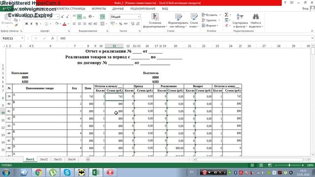Open Skype from the taskbar
The height and width of the screenshot is (177, 315).
click(67, 173)
